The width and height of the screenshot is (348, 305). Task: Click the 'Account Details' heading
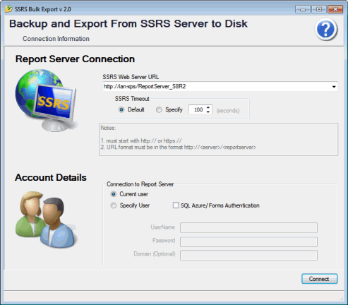[x=51, y=177]
